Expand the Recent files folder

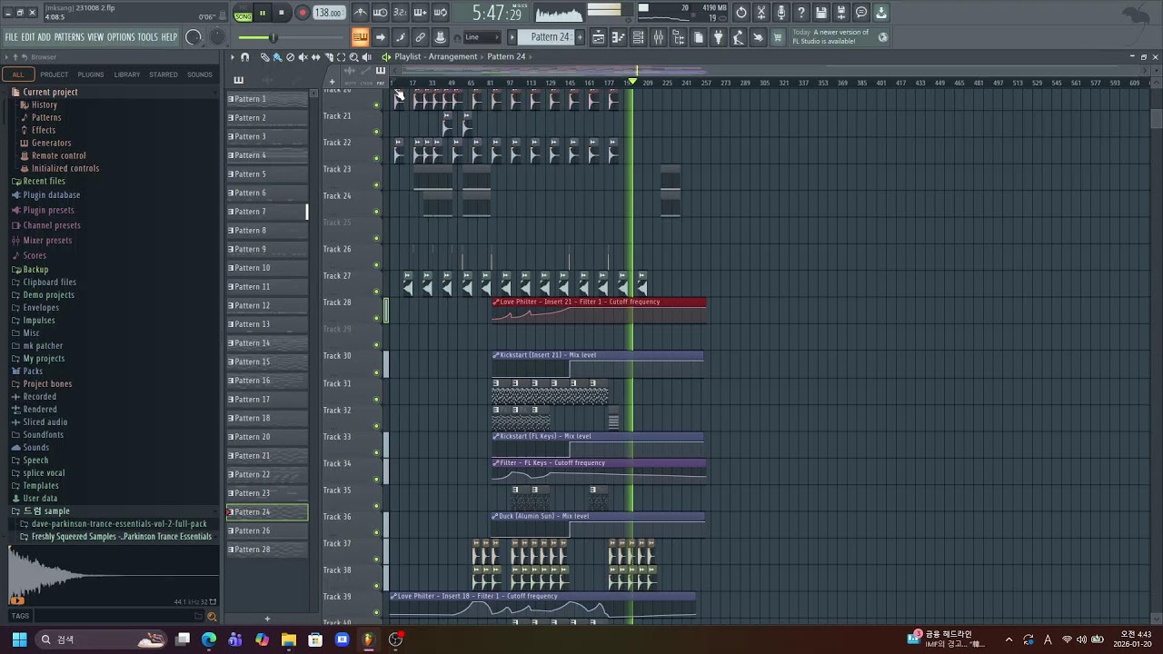[44, 181]
